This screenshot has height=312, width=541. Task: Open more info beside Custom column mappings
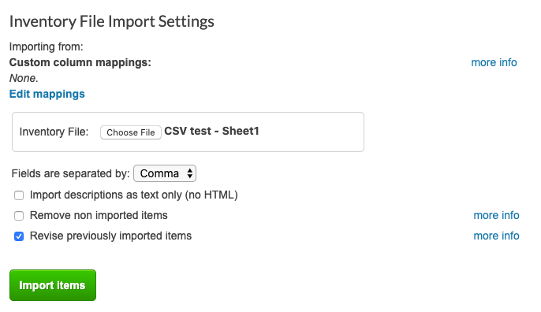tap(494, 62)
